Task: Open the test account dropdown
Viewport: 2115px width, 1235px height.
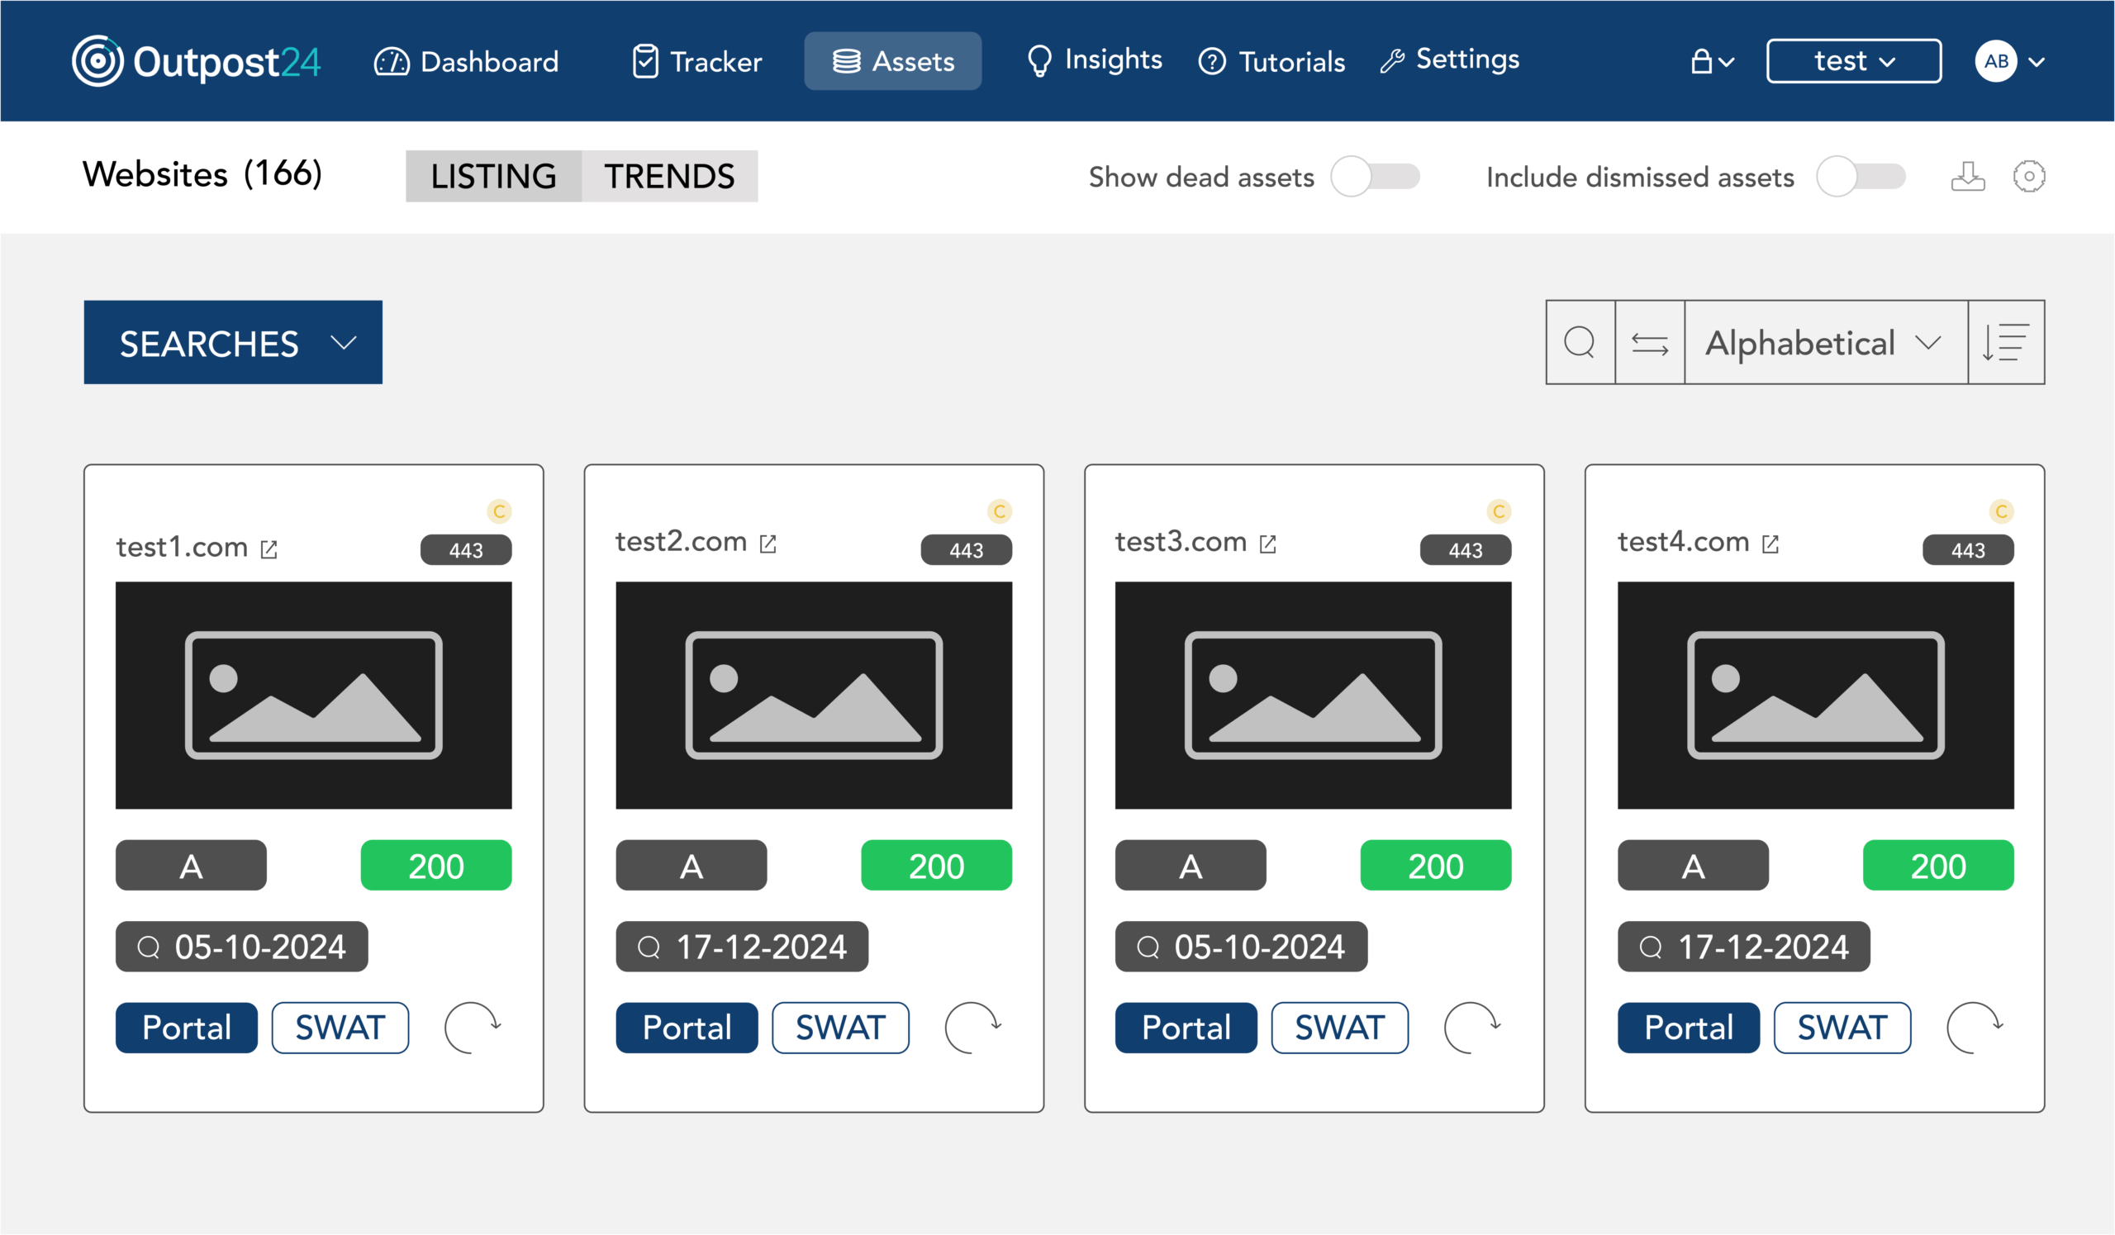Action: (1853, 61)
